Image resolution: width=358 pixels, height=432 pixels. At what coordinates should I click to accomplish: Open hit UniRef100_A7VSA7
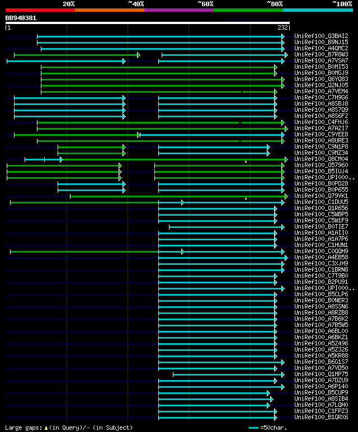(321, 60)
